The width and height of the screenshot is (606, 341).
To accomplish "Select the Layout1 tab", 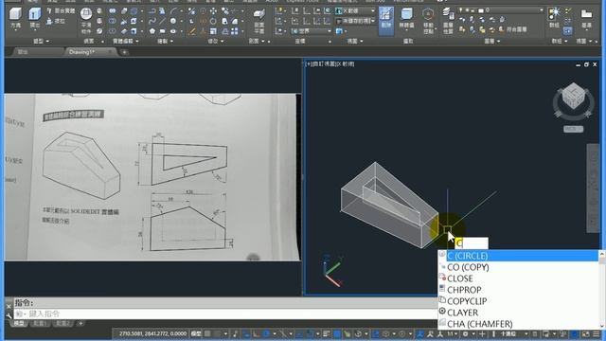I will (x=40, y=323).
